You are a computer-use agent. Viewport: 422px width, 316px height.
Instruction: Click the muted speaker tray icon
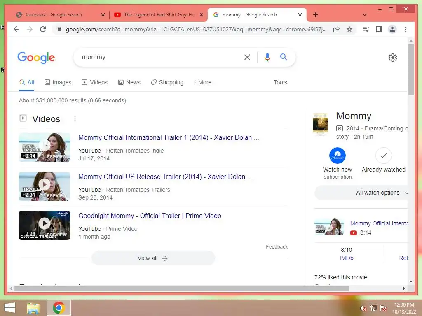[363, 308]
